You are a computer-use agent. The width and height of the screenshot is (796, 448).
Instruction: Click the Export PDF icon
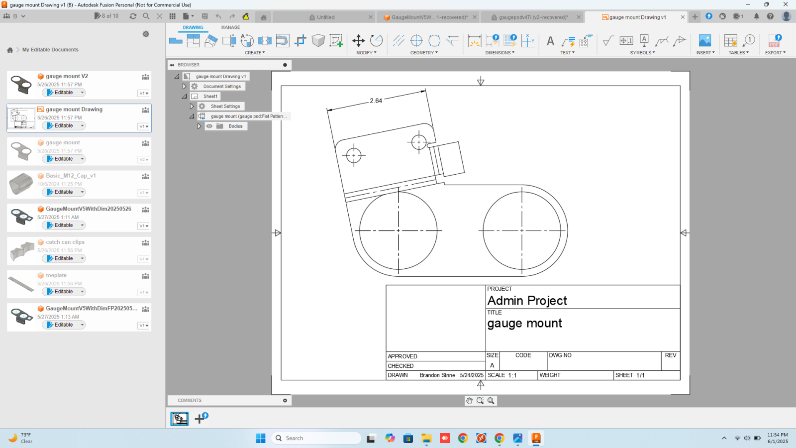coord(775,40)
